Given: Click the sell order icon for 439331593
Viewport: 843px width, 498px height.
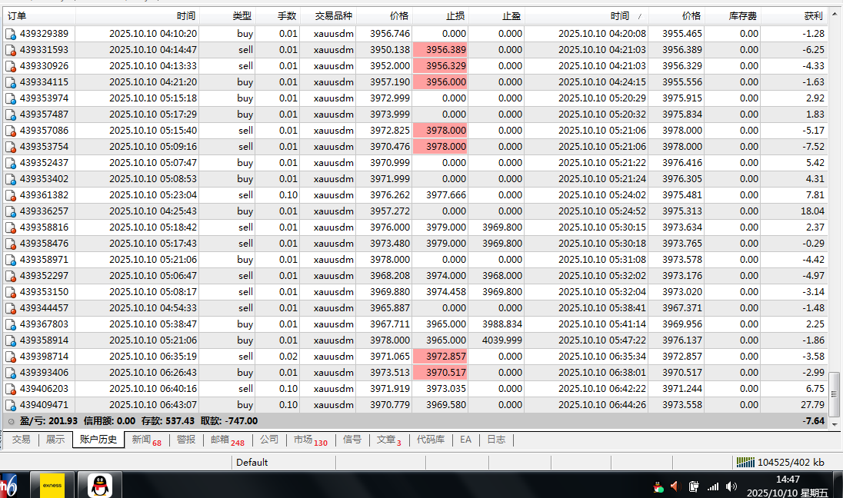Looking at the screenshot, I should [11, 50].
